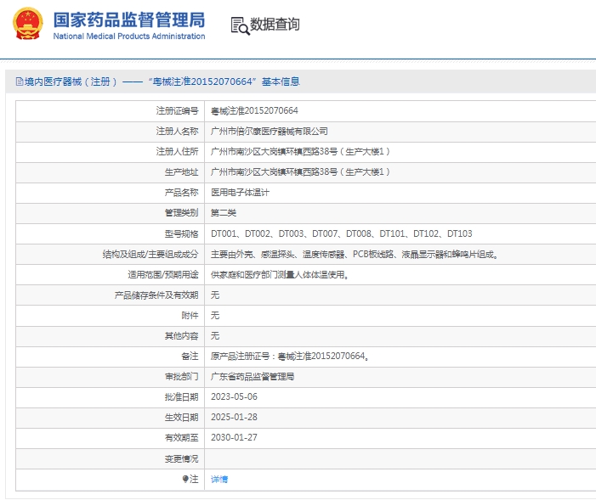Click the document icon before 境内医疗器械
This screenshot has width=596, height=500.
click(x=19, y=81)
